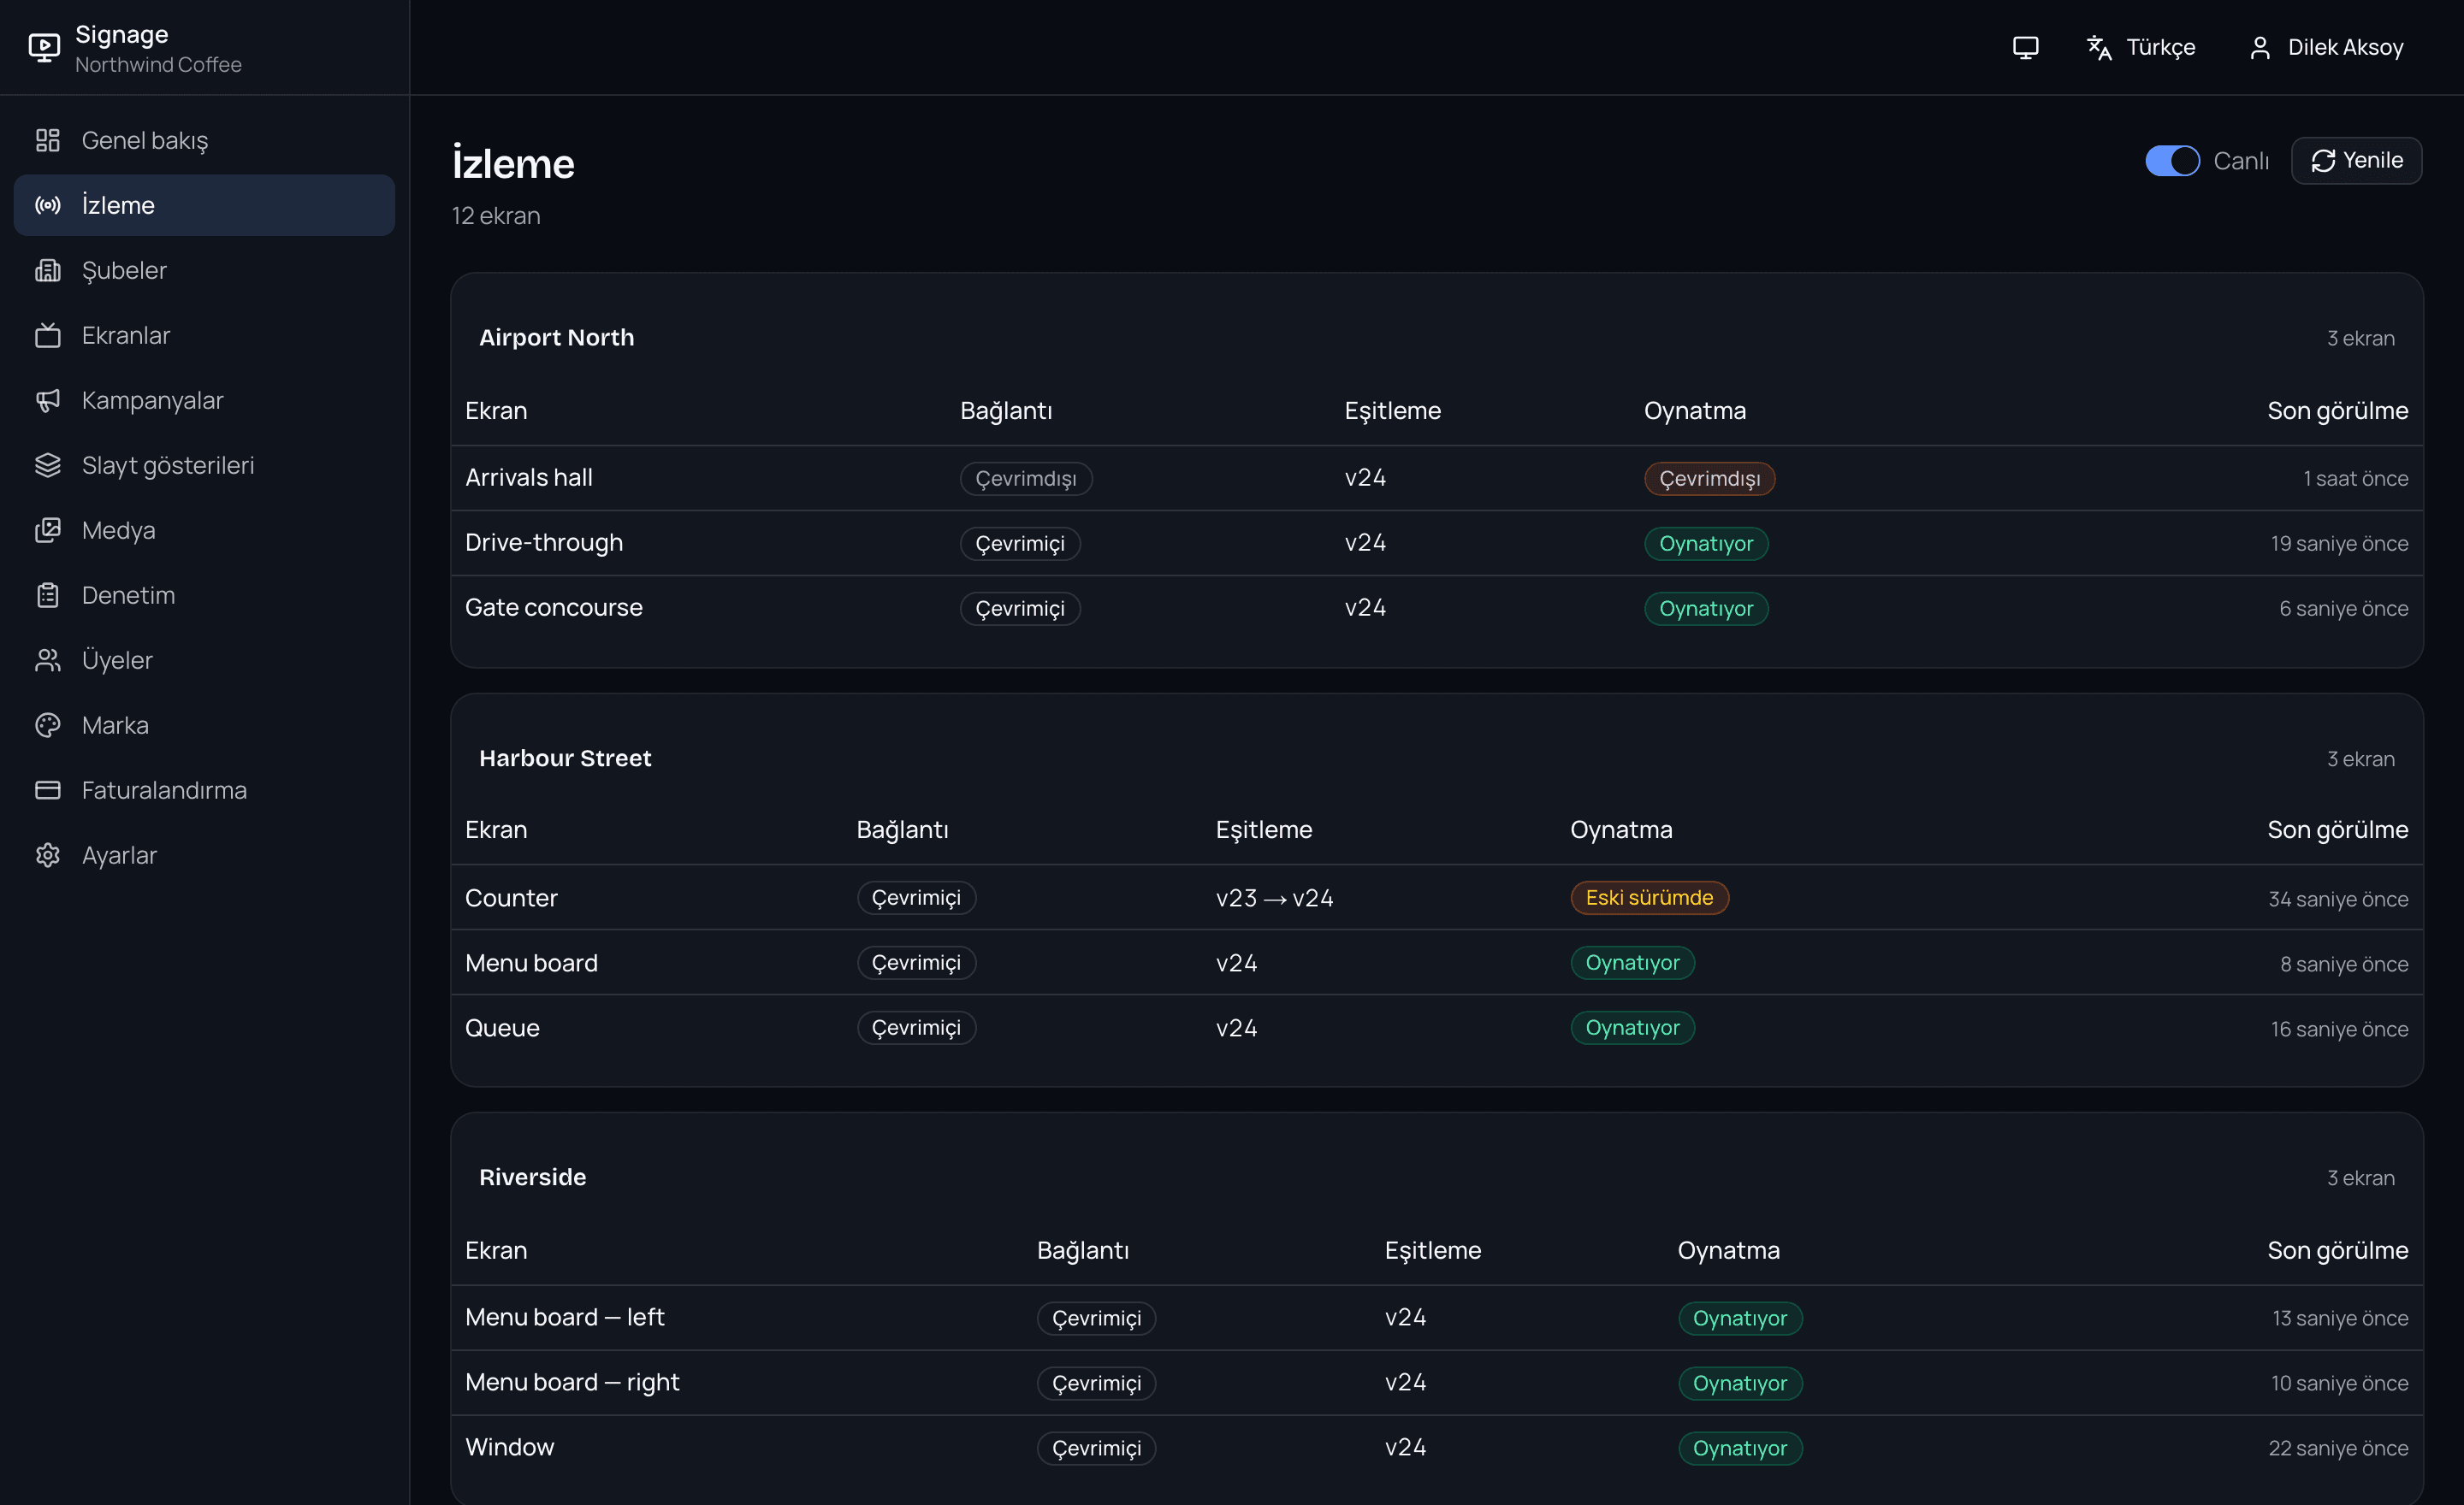
Task: Click the Ayarlar gear icon
Action: 48,854
